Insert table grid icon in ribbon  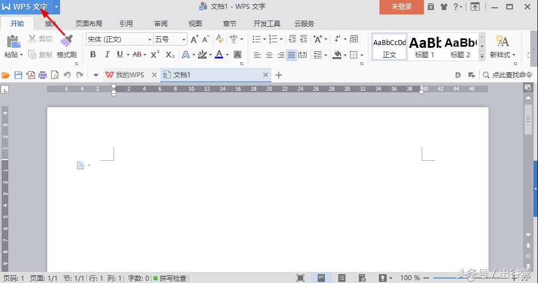click(x=354, y=39)
